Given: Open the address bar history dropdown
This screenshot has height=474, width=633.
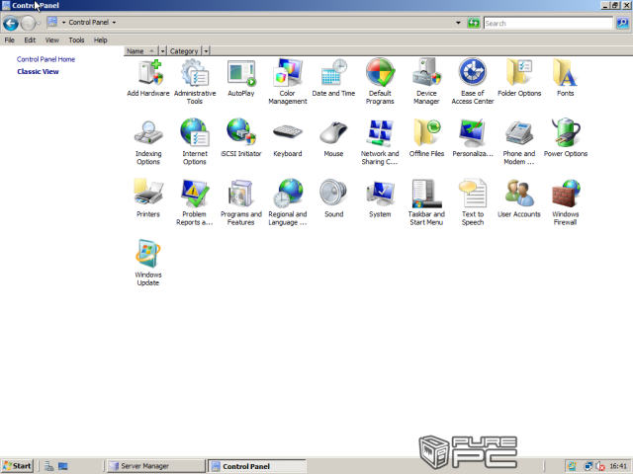Looking at the screenshot, I should 458,23.
